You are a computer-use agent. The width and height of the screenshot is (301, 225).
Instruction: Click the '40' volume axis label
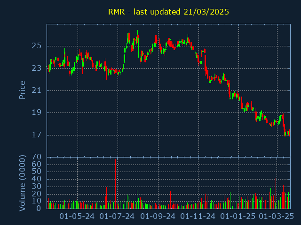37,179
